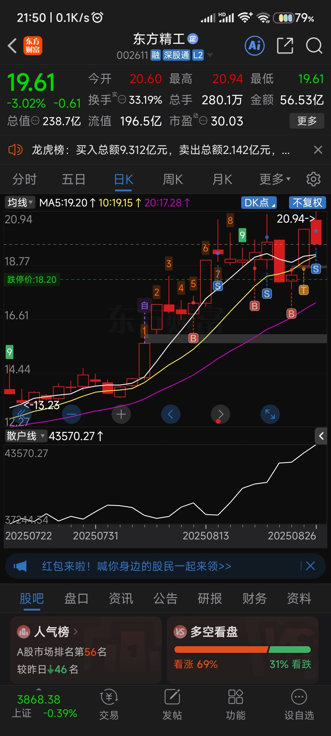Screen dimensions: 331x736
Task: Close the 红包来啦 banner
Action: coord(310,566)
